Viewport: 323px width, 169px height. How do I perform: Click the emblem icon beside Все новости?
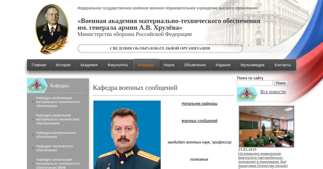247,94
